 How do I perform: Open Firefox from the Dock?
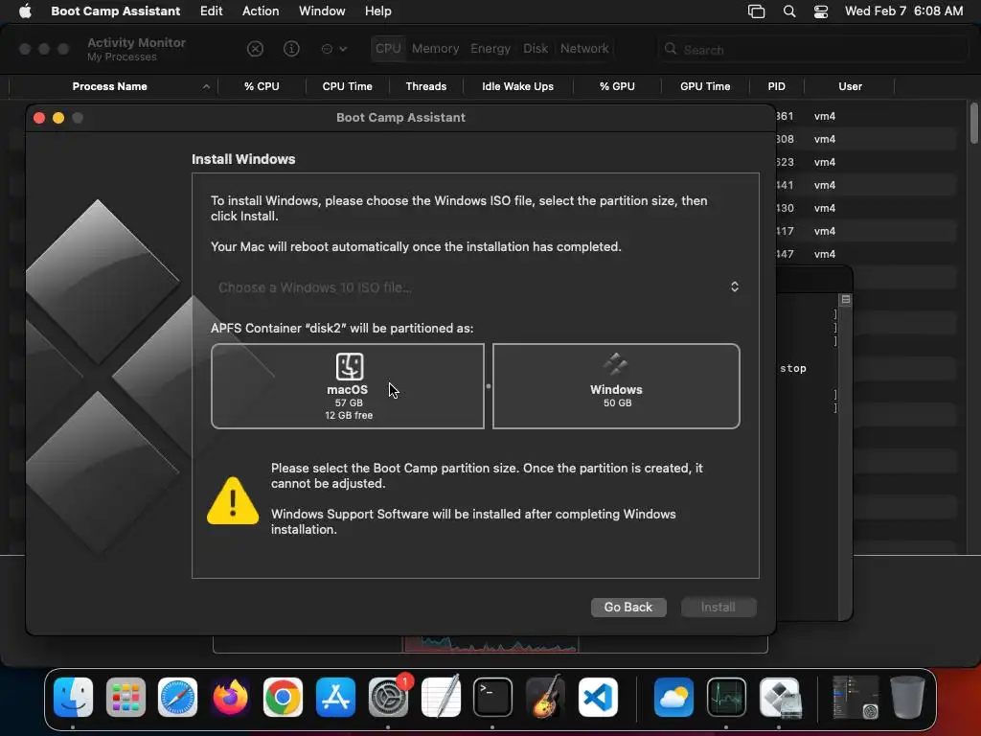coord(230,697)
